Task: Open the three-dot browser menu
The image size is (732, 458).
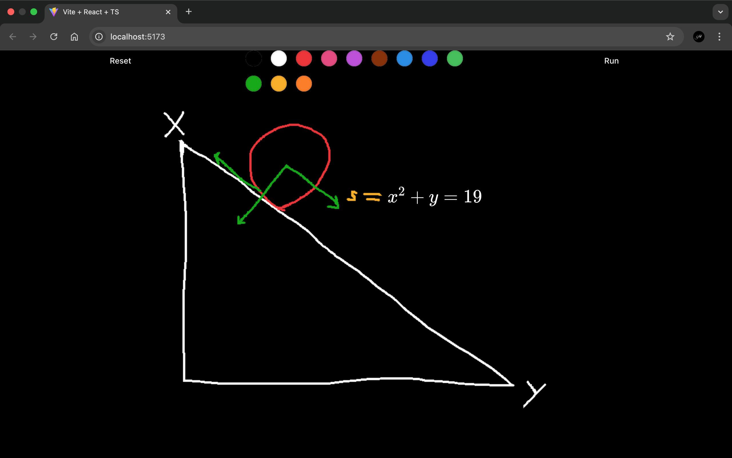Action: coord(720,36)
